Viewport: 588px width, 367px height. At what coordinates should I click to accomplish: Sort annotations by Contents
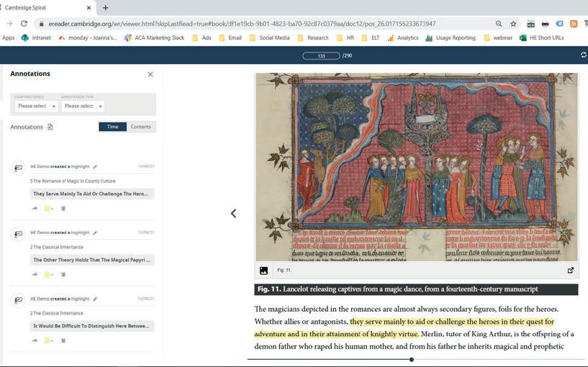pyautogui.click(x=141, y=127)
